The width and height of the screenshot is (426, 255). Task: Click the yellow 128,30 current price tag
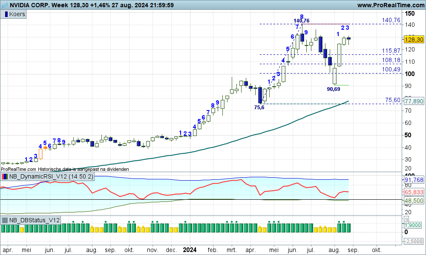413,39
